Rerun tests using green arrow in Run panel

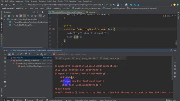coord(5,54)
